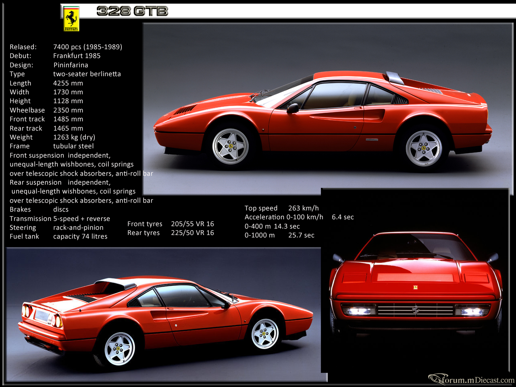Click the "Design:" label

pos(21,65)
